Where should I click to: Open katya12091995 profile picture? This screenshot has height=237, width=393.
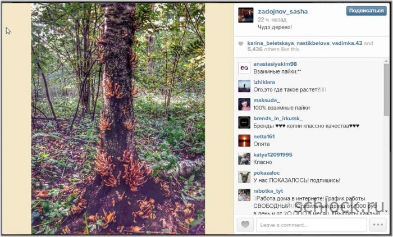click(244, 158)
